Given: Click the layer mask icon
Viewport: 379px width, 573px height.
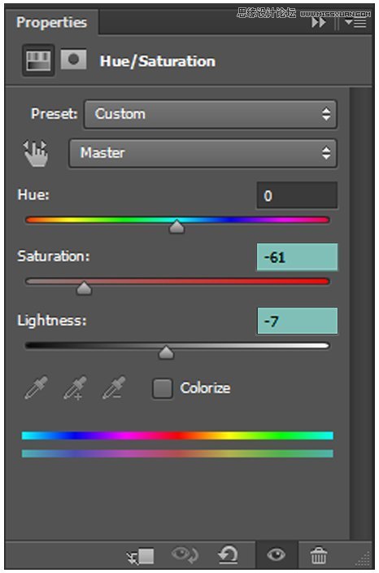Looking at the screenshot, I should click(x=73, y=59).
